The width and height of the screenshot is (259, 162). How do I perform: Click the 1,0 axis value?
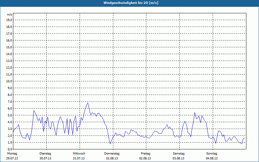pyautogui.click(x=10, y=142)
